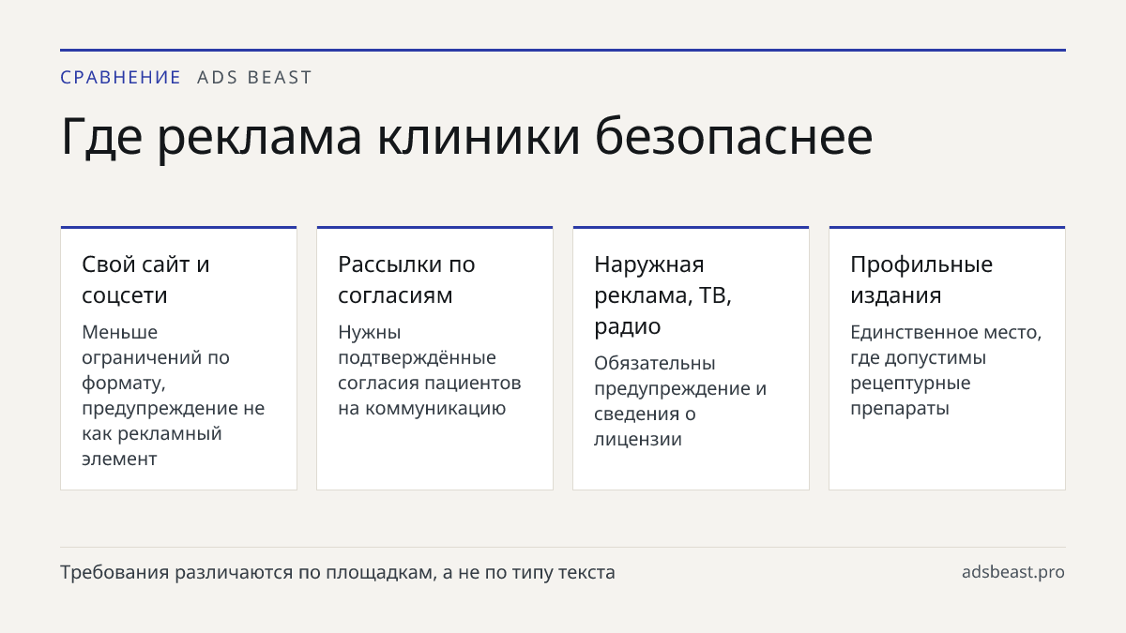
Task: Click the 'ADS BEAST' brand text
Action: click(x=254, y=78)
